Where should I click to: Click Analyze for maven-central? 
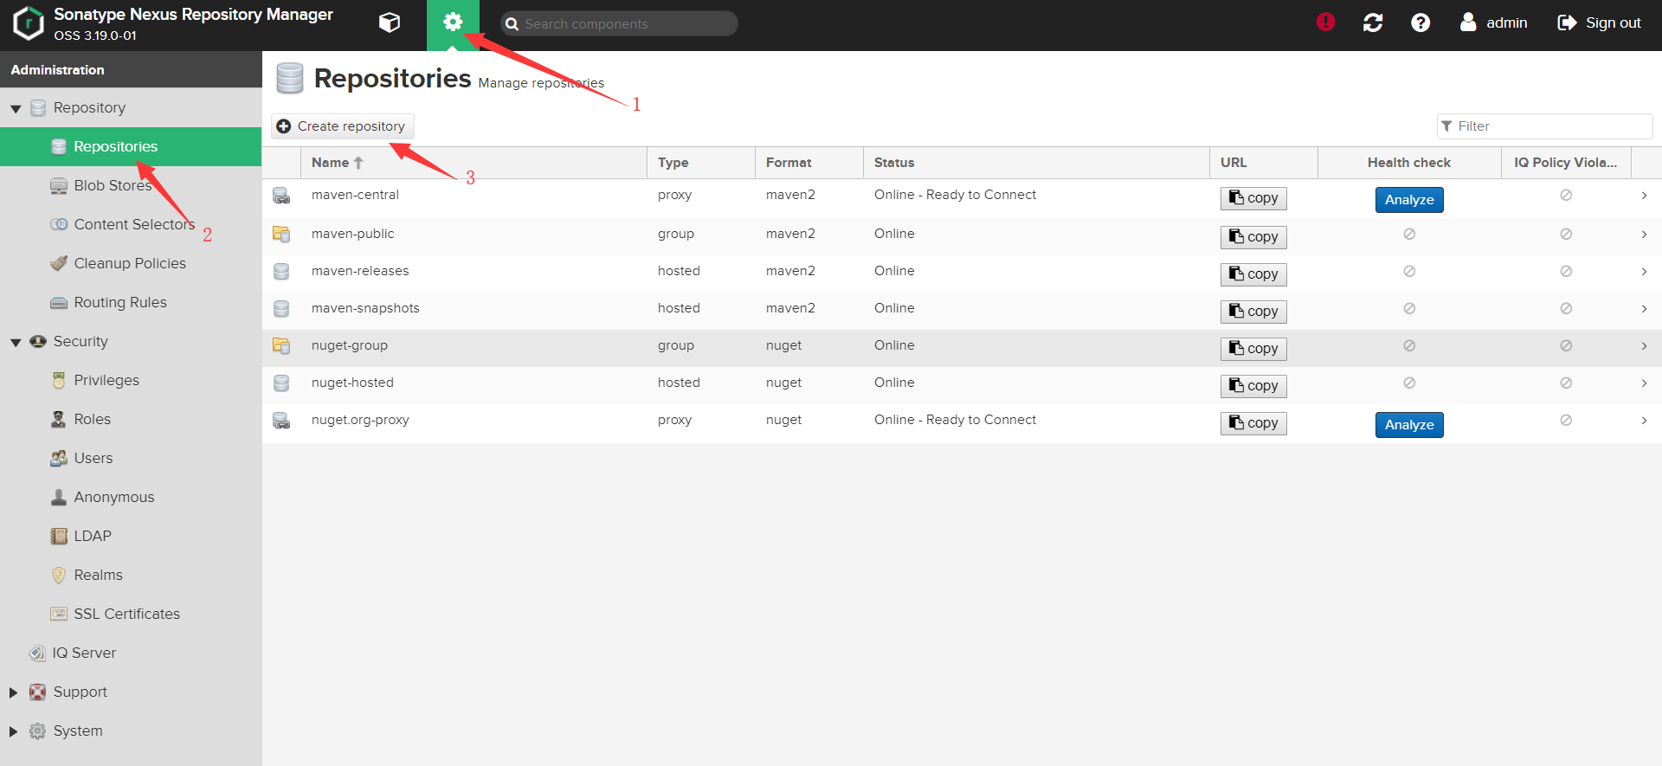tap(1409, 200)
